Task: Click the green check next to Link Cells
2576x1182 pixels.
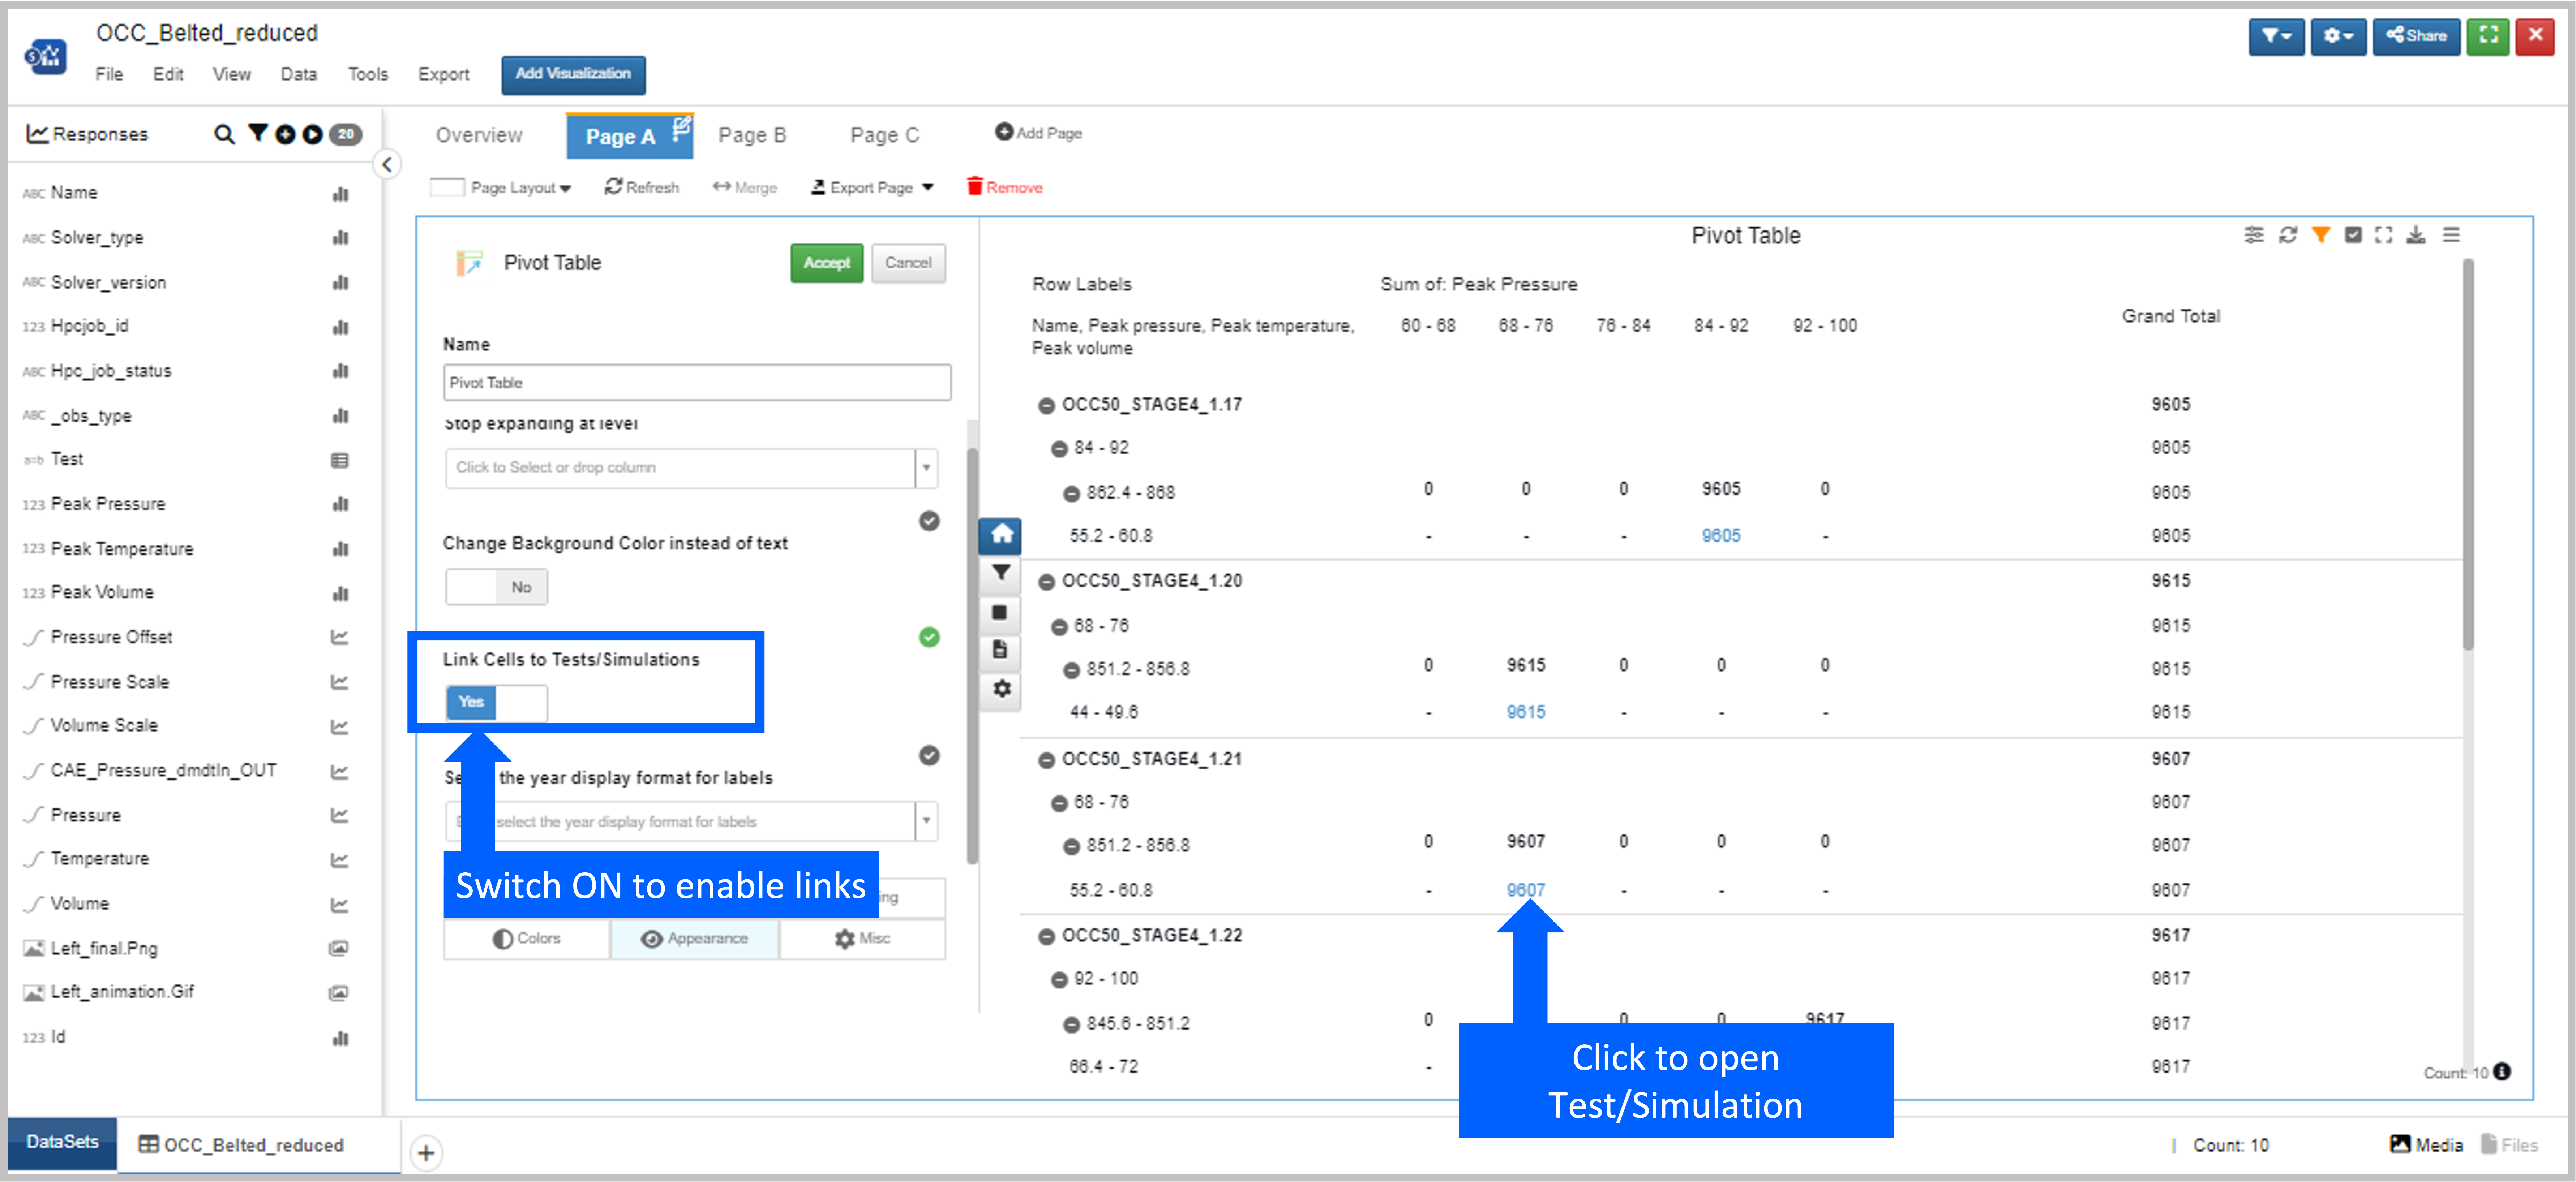Action: coord(929,638)
